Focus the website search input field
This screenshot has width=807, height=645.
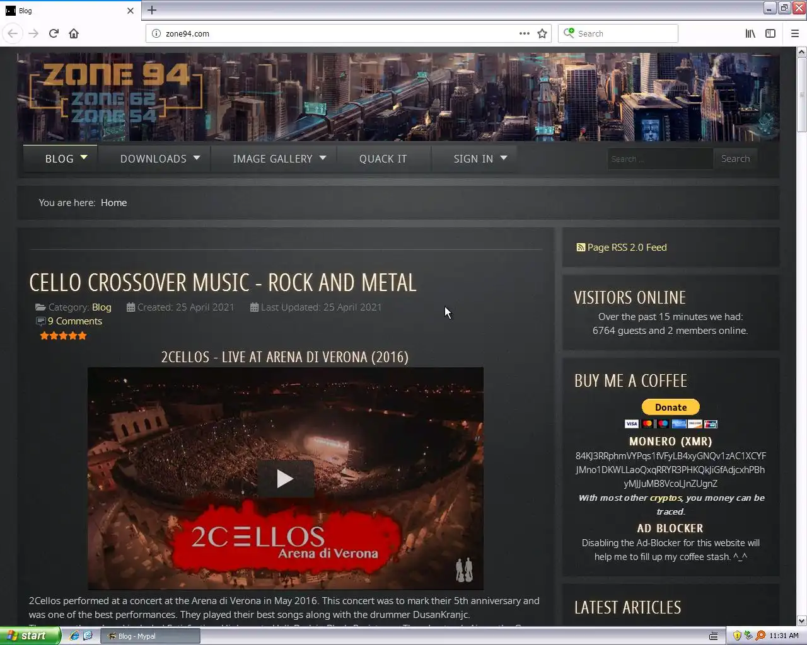[x=659, y=159]
